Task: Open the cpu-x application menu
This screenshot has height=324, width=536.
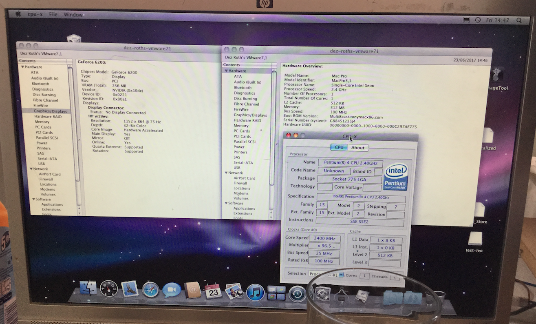Action: pos(35,14)
